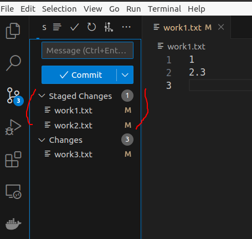
Task: Open the Run and Debug view
Action: [13, 127]
